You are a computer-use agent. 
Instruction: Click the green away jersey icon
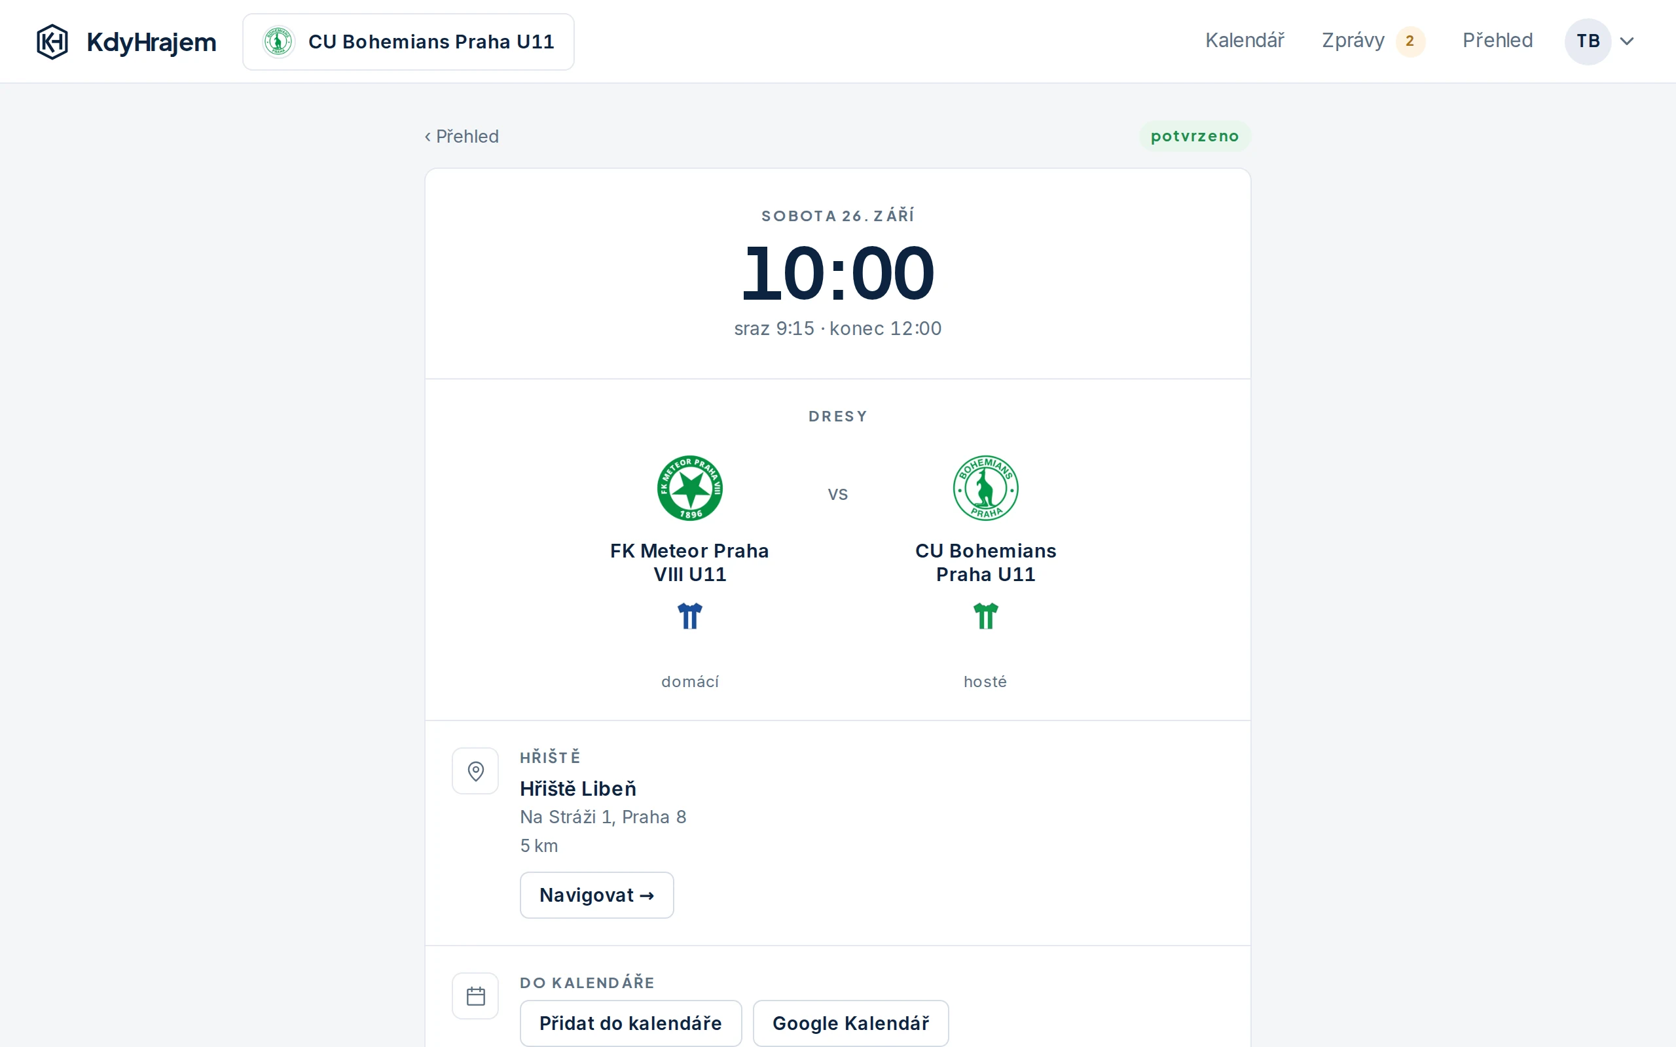click(985, 616)
